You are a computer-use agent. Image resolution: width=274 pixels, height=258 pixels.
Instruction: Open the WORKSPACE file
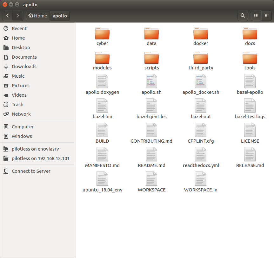point(151,182)
